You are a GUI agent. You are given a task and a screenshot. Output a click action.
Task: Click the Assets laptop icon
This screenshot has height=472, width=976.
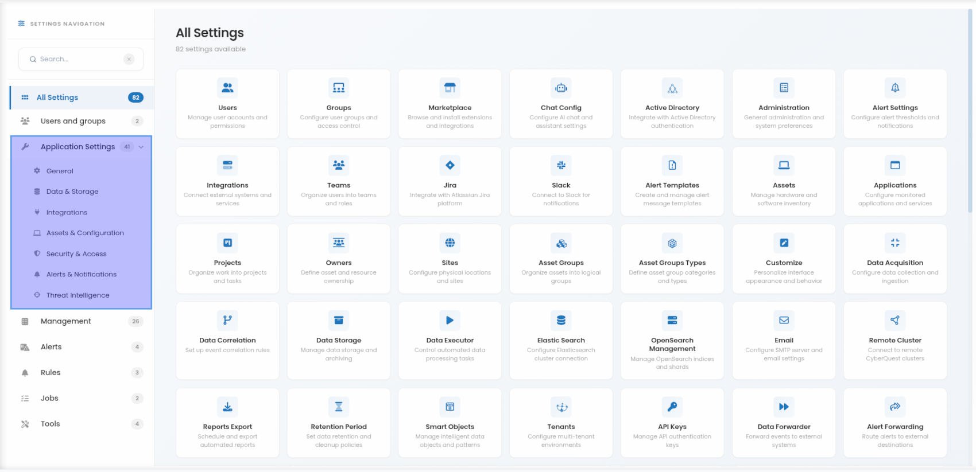pyautogui.click(x=784, y=165)
